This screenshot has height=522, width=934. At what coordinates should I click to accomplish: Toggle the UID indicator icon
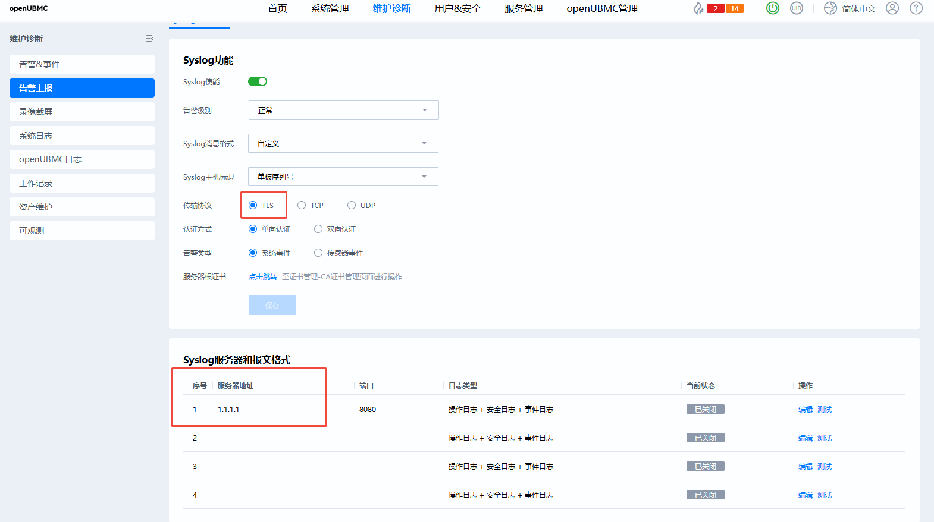(x=797, y=8)
